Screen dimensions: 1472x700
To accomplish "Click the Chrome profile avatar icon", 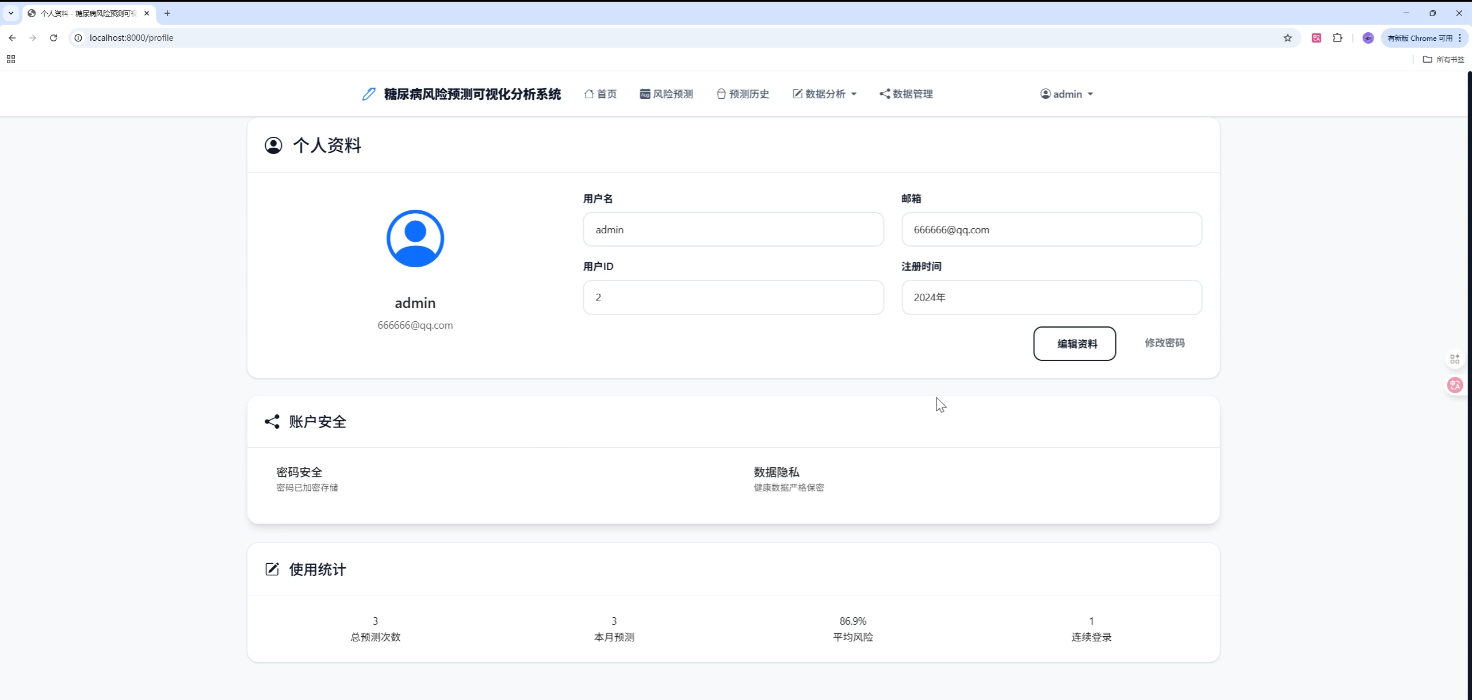I will click(1368, 38).
